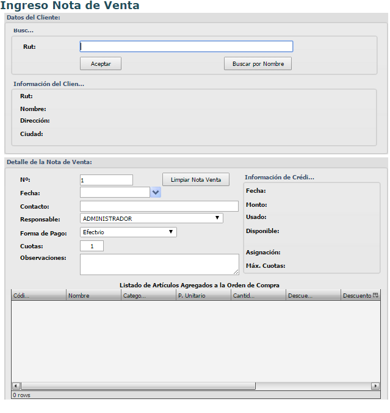Click the Cuotas input box
Screen dimensions: 390x413
[x=92, y=246]
